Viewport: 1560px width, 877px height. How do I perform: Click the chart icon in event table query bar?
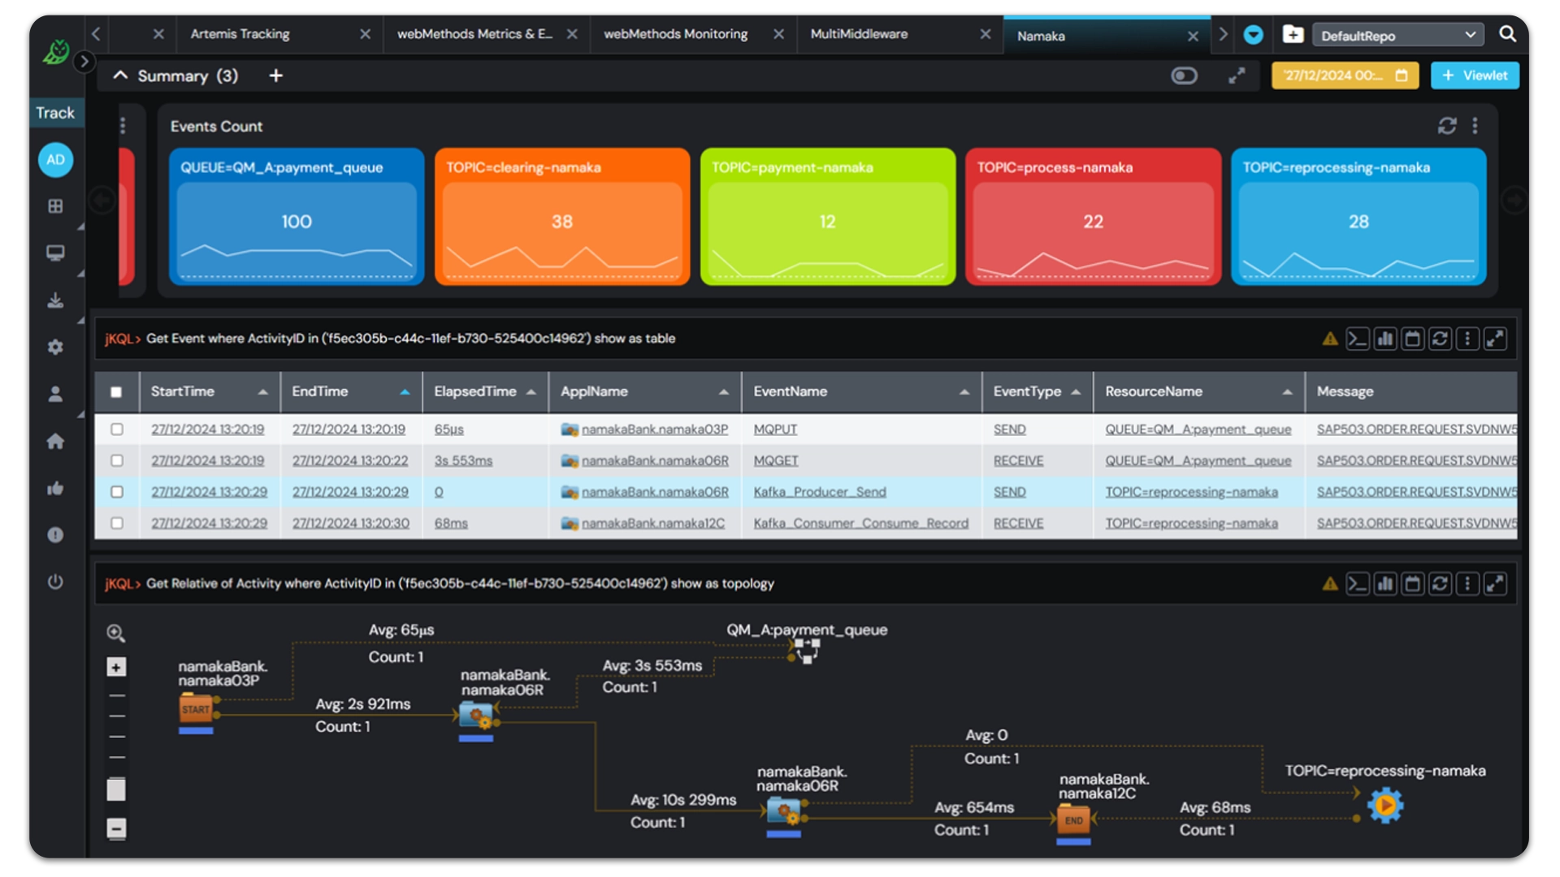pyautogui.click(x=1384, y=339)
